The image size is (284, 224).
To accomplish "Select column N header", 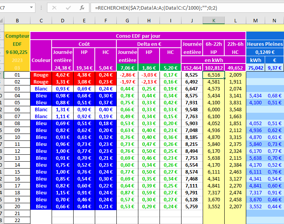I will (x=274, y=20).
